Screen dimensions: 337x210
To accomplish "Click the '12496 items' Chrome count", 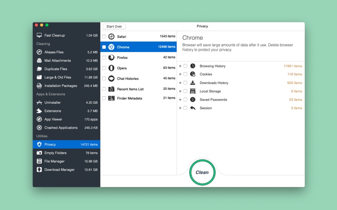I will coord(166,47).
